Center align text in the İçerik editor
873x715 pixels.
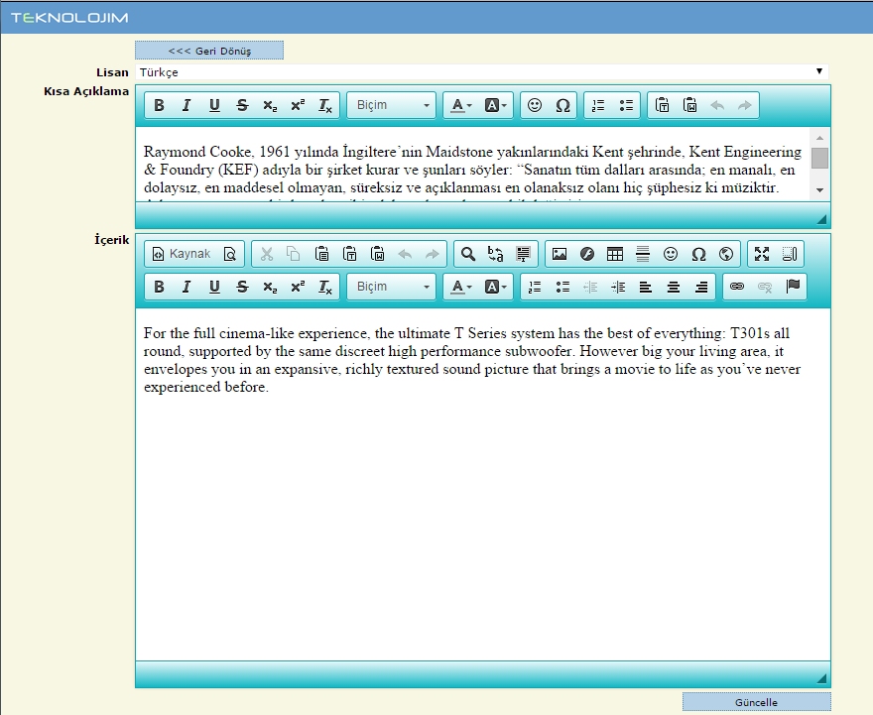tap(674, 287)
